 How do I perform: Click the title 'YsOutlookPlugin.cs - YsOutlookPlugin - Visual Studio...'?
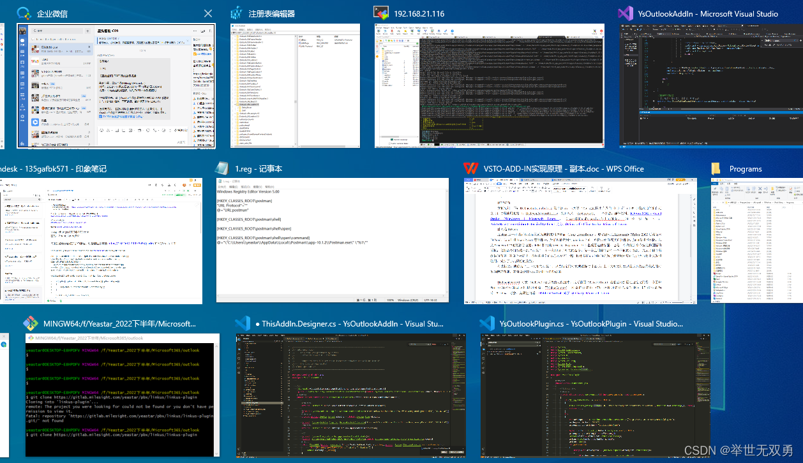(591, 324)
